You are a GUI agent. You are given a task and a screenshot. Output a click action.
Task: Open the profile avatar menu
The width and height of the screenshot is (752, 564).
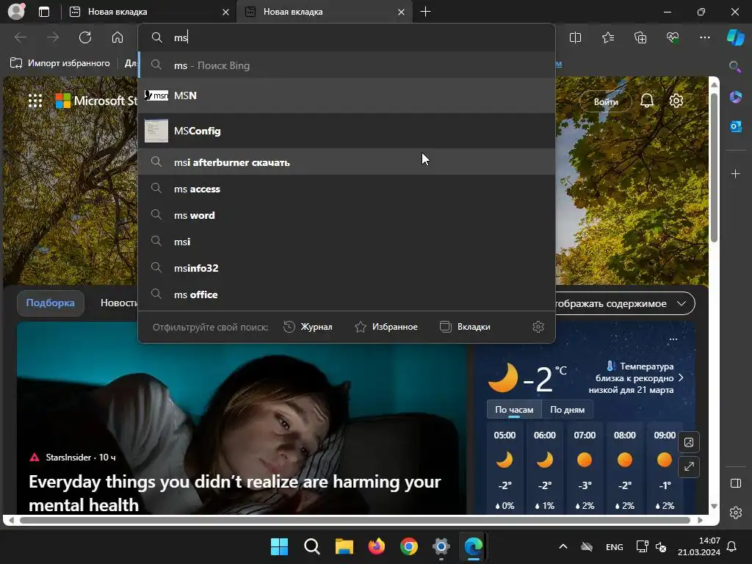[16, 12]
